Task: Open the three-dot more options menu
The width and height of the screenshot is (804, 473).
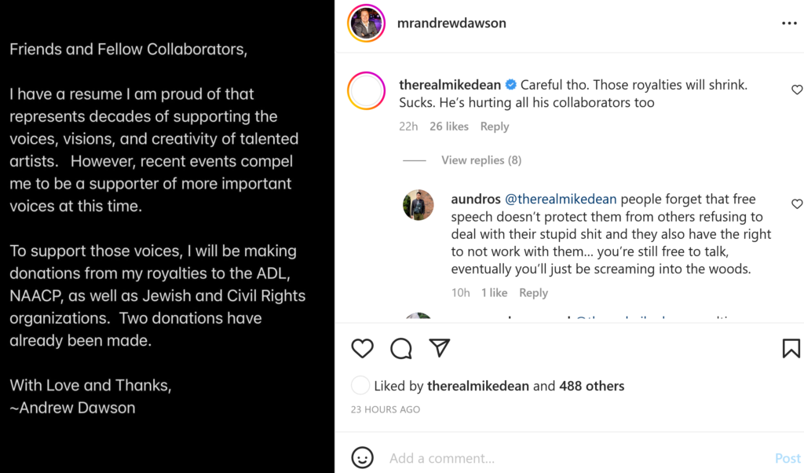Action: (789, 24)
